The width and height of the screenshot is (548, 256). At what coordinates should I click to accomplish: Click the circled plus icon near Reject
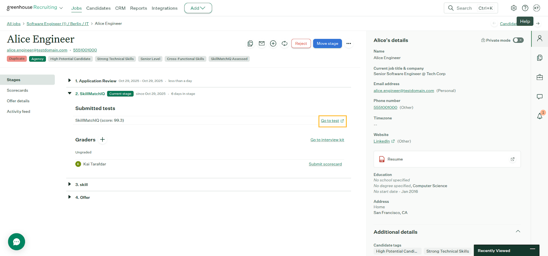[x=273, y=44]
